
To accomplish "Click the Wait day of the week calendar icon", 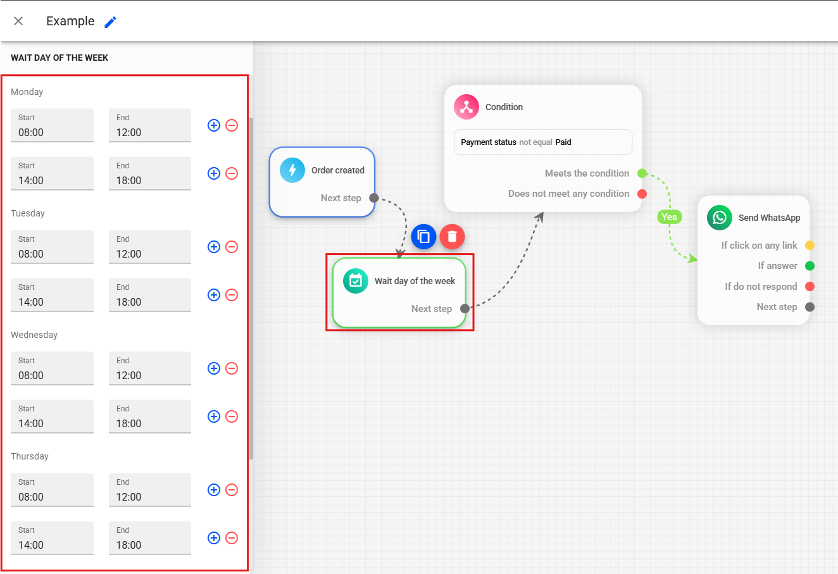I will (x=356, y=281).
